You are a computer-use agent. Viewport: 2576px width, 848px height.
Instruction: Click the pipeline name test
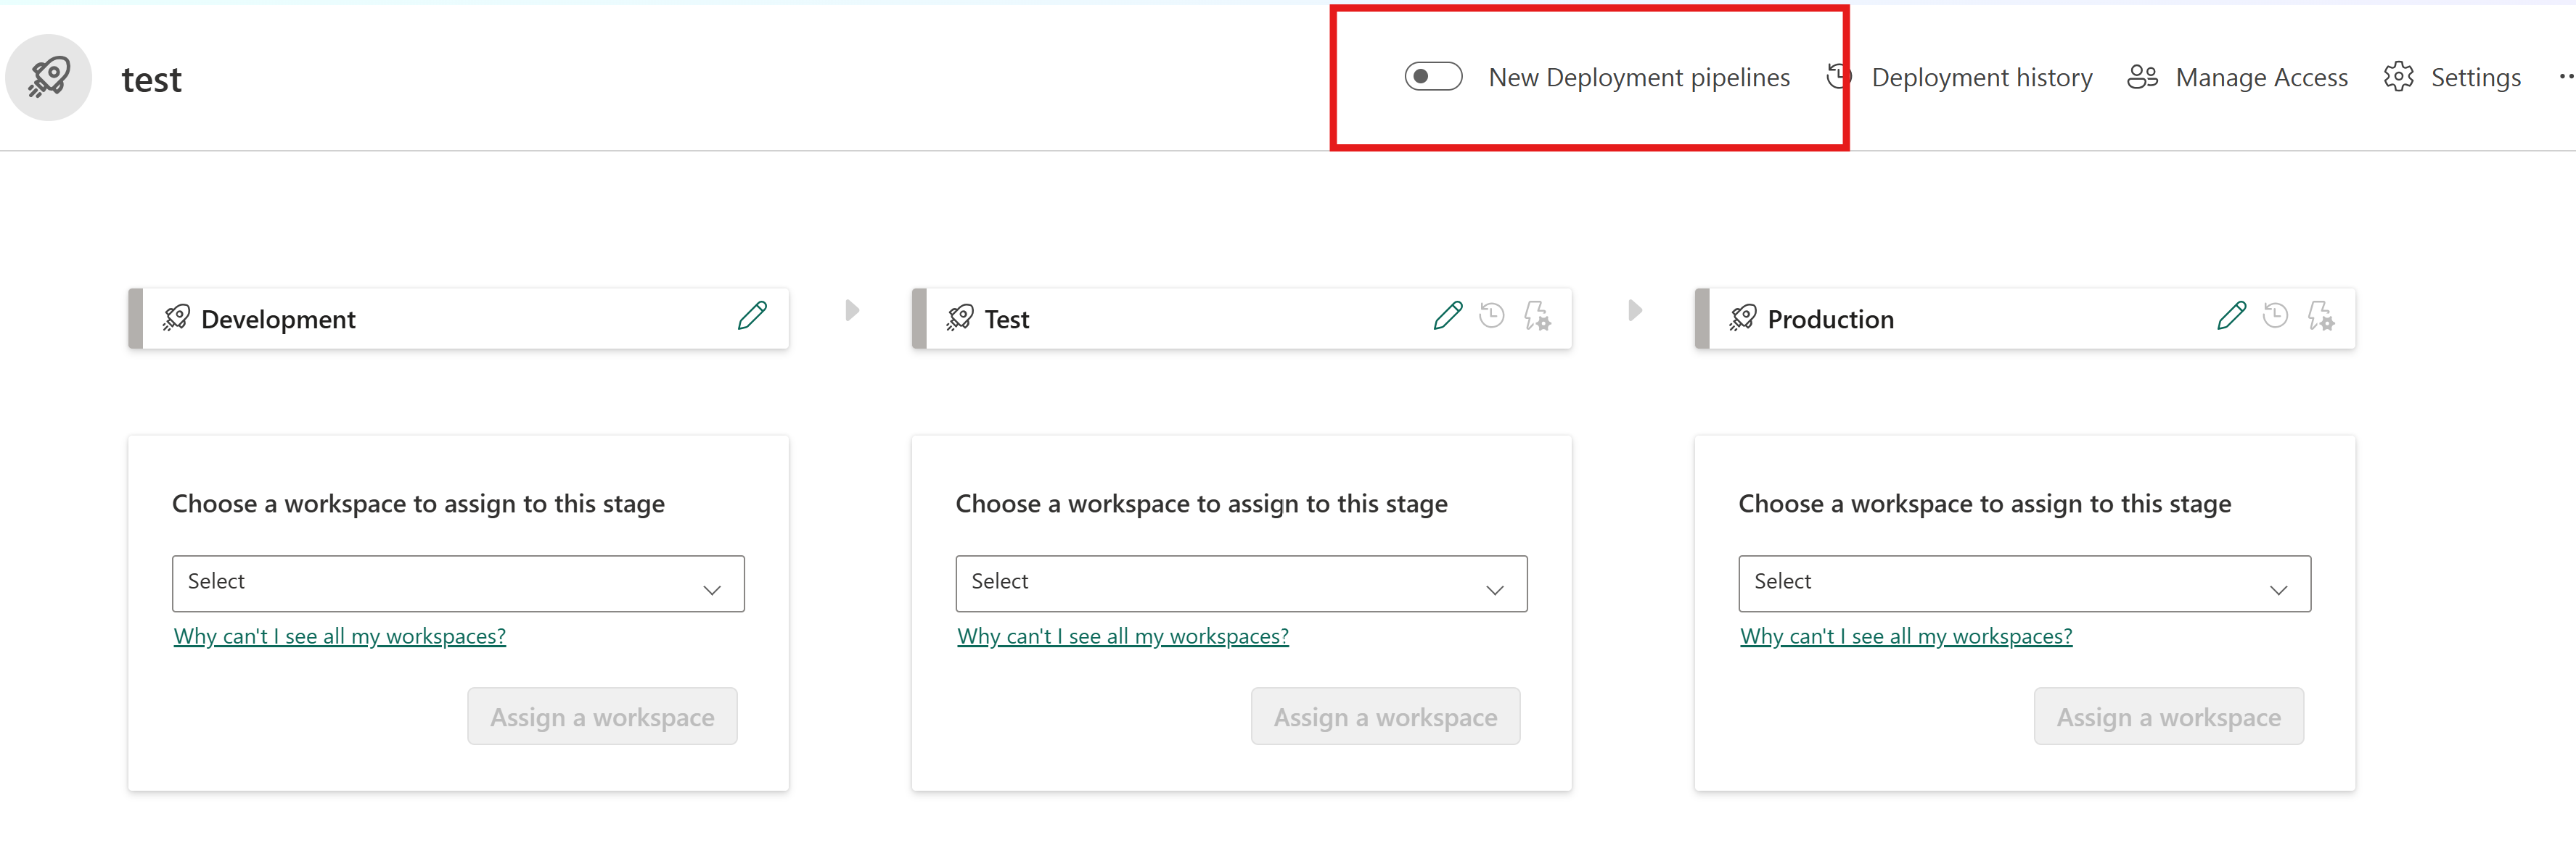point(151,80)
